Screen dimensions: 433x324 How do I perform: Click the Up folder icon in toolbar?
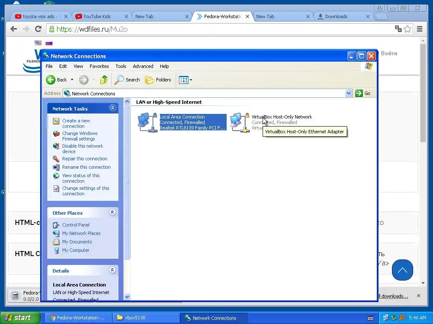[104, 80]
